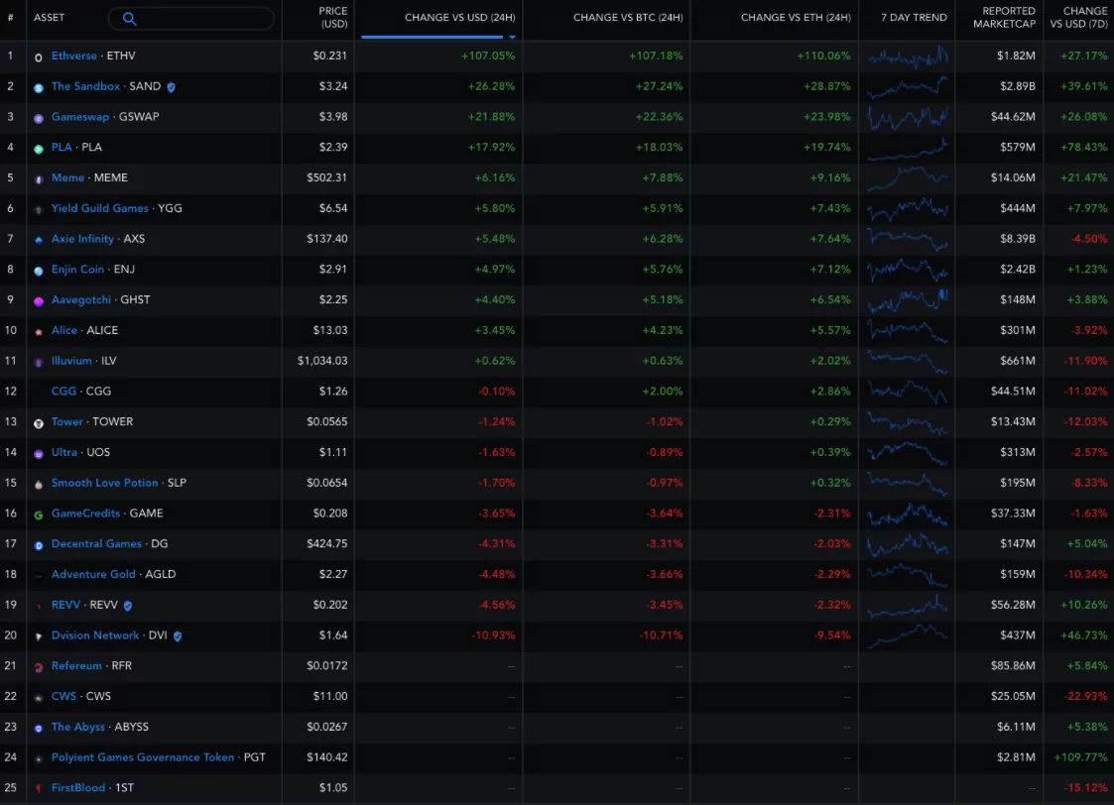
Task: Sort by Change vs ETH (24H) header
Action: coord(796,17)
